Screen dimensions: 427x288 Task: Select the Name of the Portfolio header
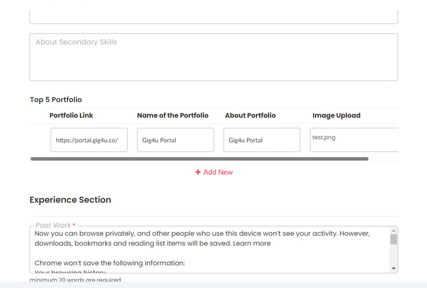pos(173,116)
